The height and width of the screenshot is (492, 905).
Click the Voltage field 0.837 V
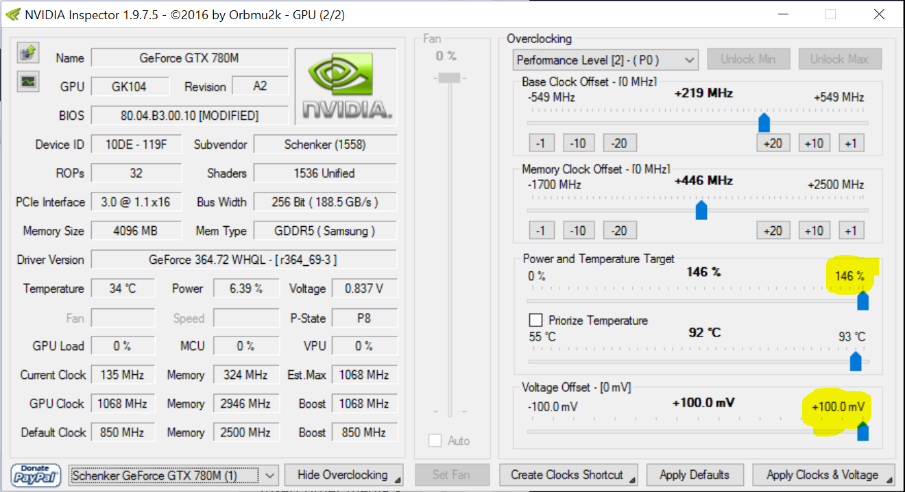(364, 288)
